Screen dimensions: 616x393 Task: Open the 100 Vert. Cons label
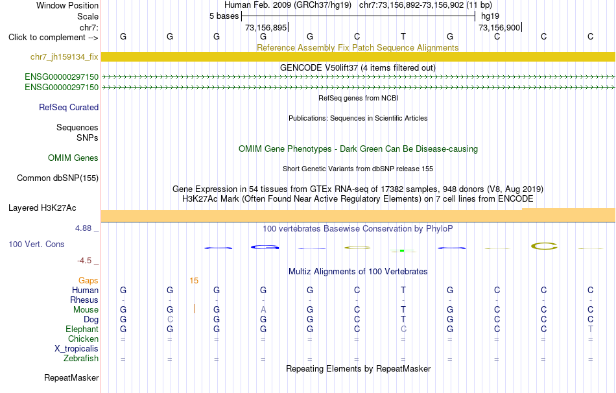click(36, 244)
